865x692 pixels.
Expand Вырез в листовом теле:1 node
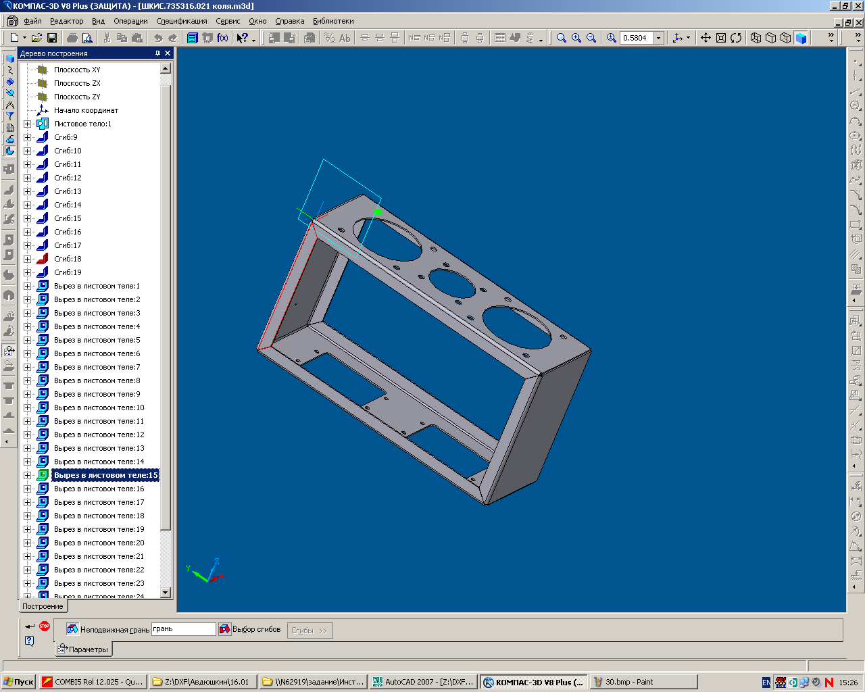[27, 286]
